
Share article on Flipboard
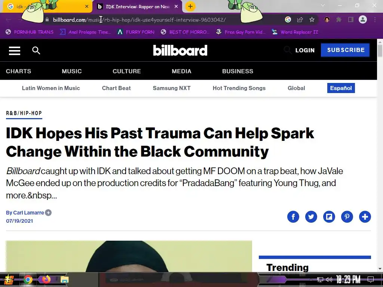click(329, 217)
